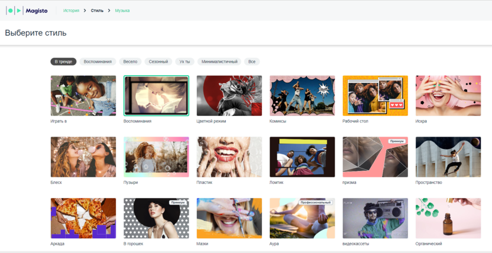Click the Премиум badge on В горошек
The height and width of the screenshot is (253, 492).
tap(178, 203)
